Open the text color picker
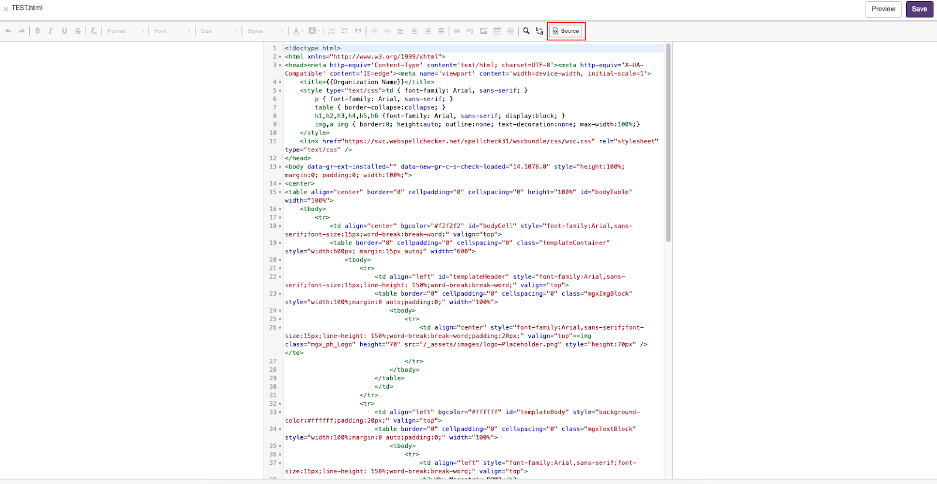The image size is (937, 484). (x=298, y=31)
